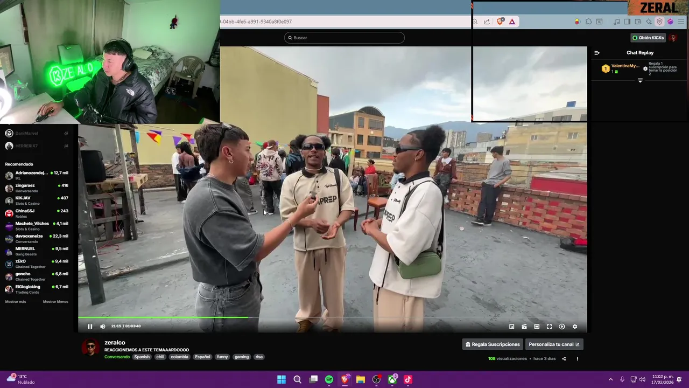Click the green video progress bar
The height and width of the screenshot is (388, 689).
163,317
